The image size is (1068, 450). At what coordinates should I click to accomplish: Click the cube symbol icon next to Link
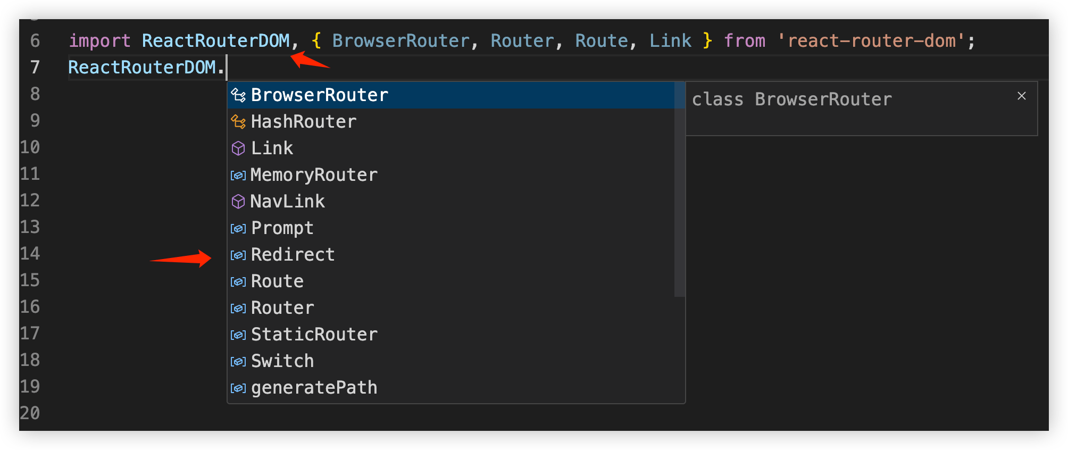(238, 148)
